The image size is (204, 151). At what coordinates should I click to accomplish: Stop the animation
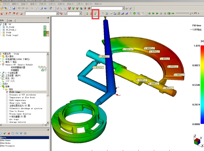[x=165, y=13]
